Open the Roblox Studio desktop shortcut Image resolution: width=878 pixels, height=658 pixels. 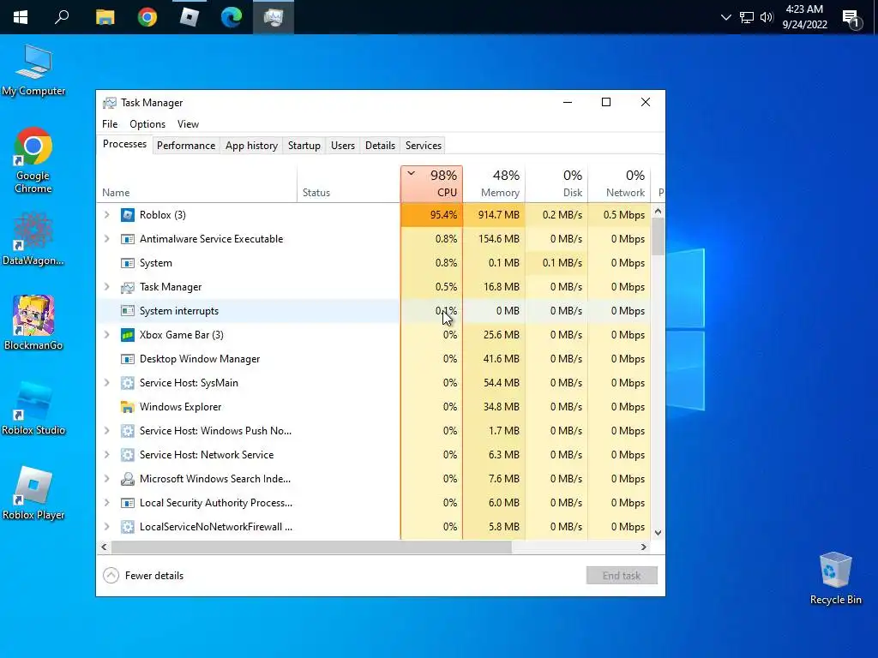33,409
